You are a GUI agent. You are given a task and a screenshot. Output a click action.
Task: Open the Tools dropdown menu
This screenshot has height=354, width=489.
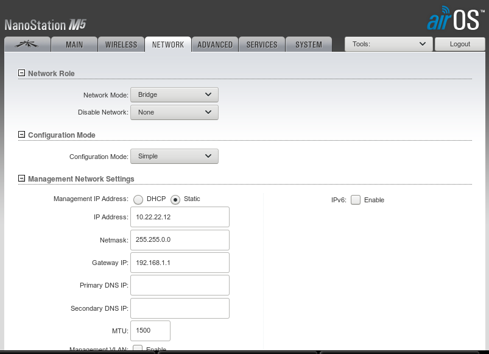coord(389,44)
